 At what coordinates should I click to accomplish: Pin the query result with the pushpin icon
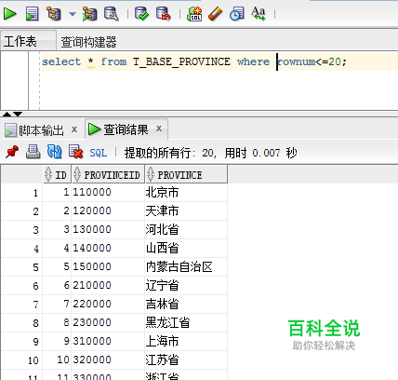(x=12, y=152)
